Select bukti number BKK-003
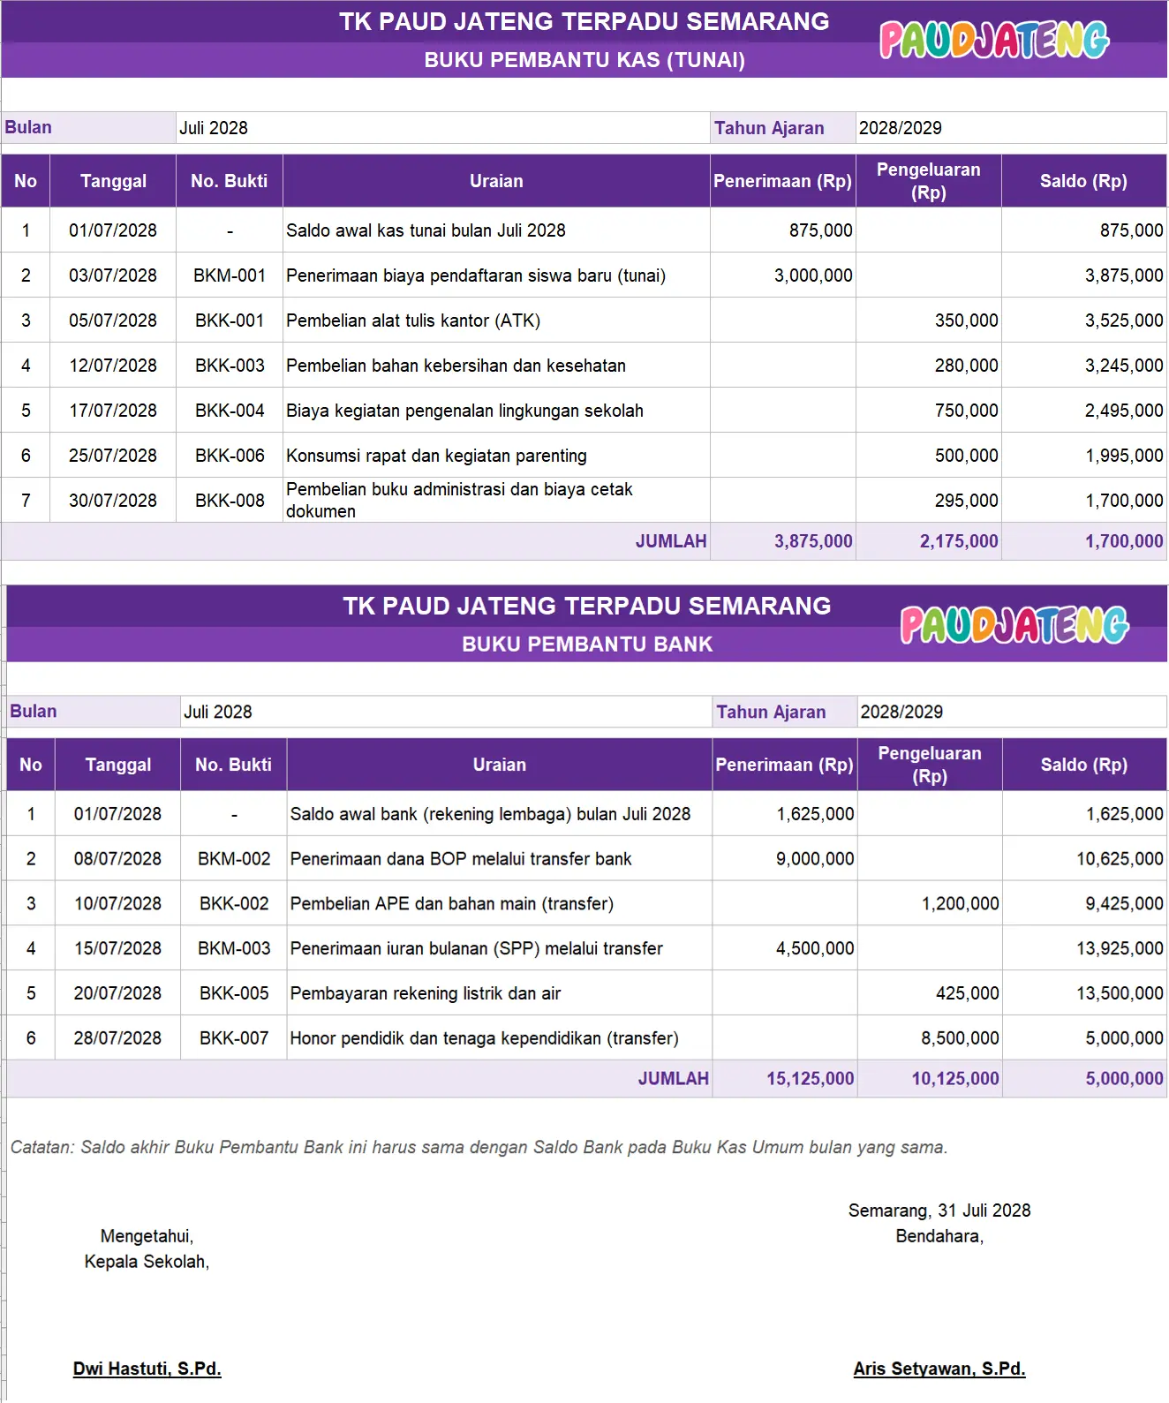Viewport: 1169px width, 1403px height. (230, 366)
